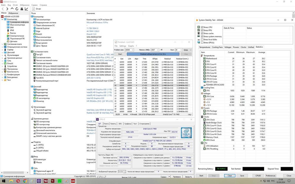
Task: Select IPMI in the AIDA64 tree
Action: coord(12,30)
